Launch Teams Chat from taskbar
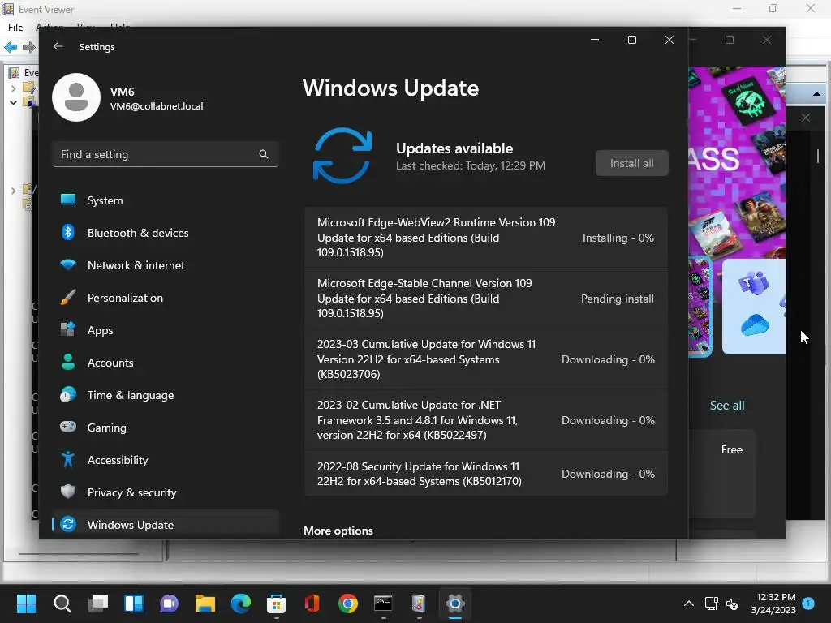 [170, 604]
